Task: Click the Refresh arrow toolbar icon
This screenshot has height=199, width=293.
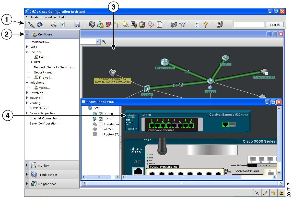Action: pos(40,25)
